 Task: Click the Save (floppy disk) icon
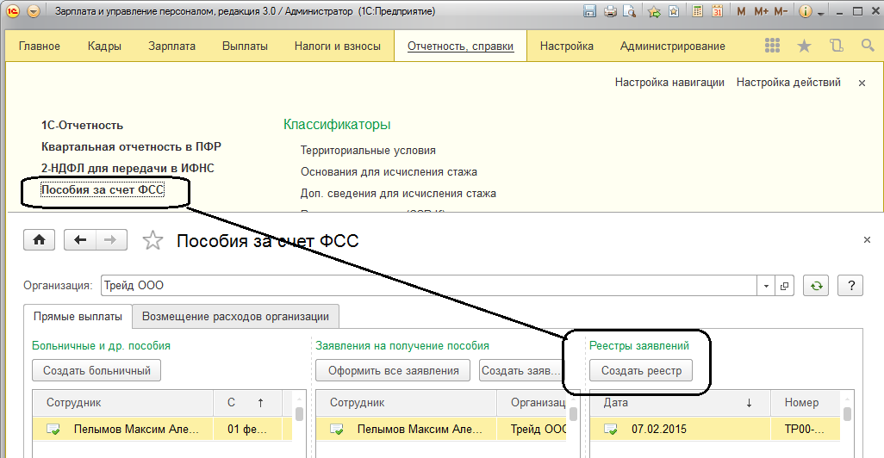tap(590, 12)
